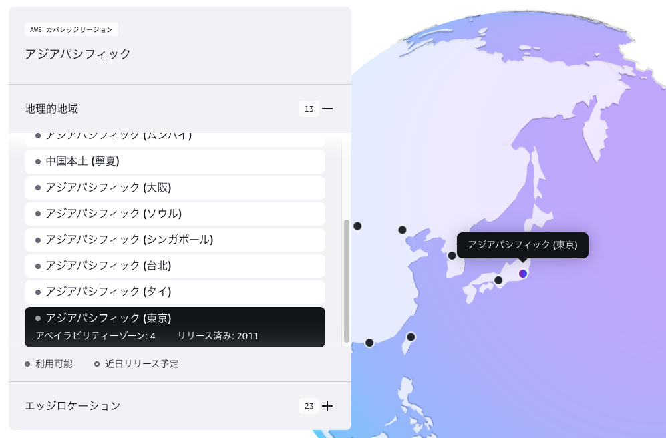Click the Osaka region dot in western Japan

click(x=498, y=280)
